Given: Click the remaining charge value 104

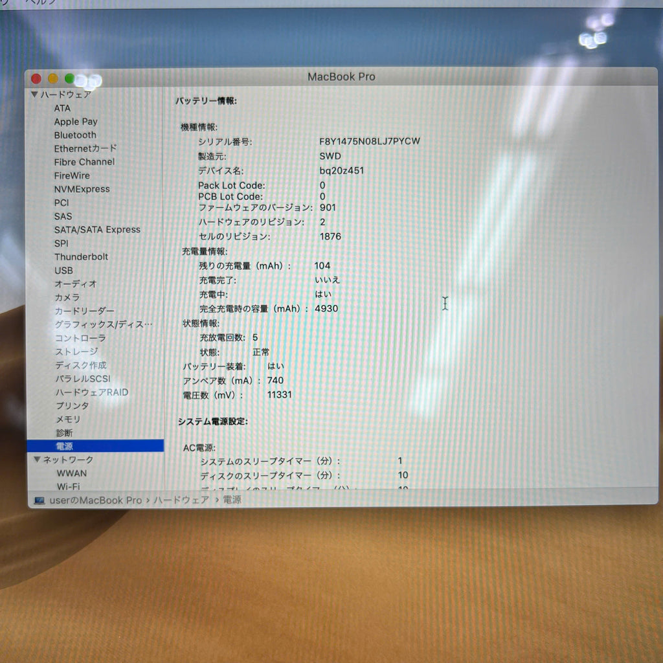Looking at the screenshot, I should [322, 265].
